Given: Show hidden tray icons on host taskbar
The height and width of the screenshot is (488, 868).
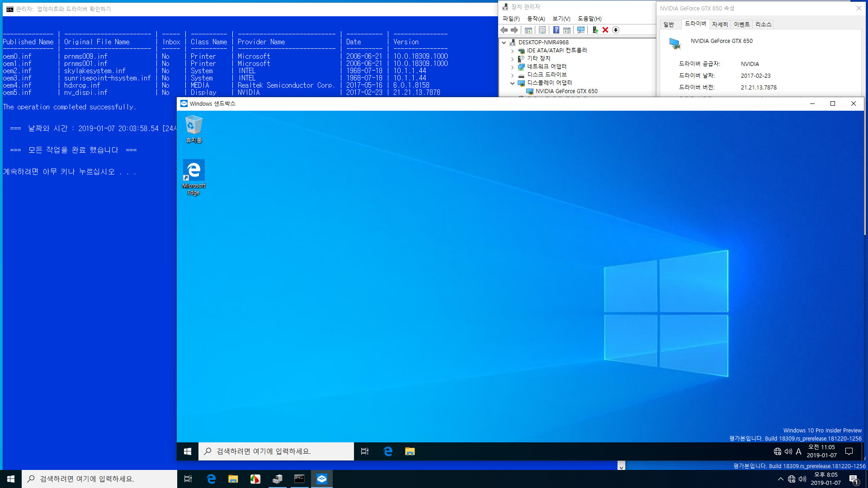Looking at the screenshot, I should click(x=781, y=479).
